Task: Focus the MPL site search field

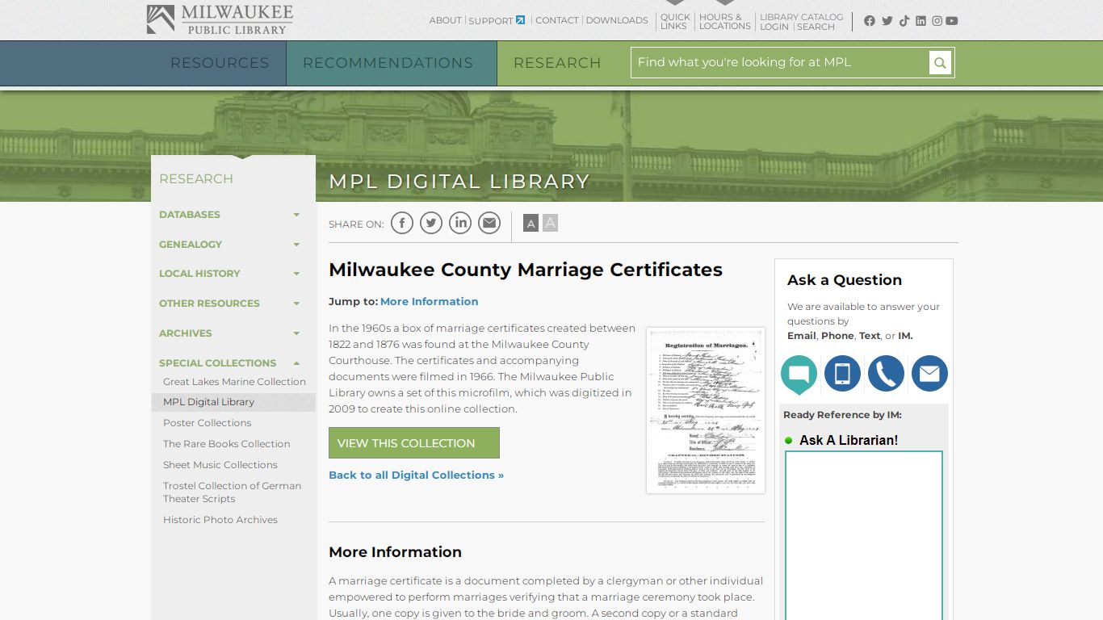Action: 780,62
